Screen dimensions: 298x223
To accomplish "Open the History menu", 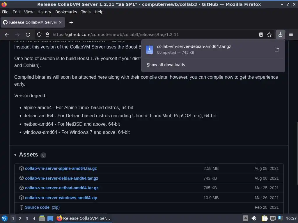I will [x=44, y=12].
